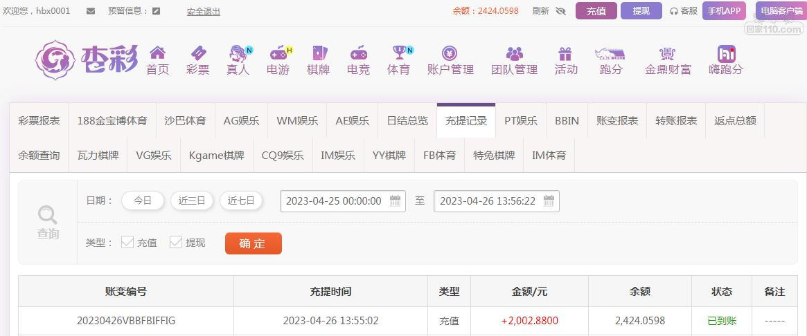Open the 电游 gamepad icon
Viewport: 807px width, 336px height.
coord(278,53)
